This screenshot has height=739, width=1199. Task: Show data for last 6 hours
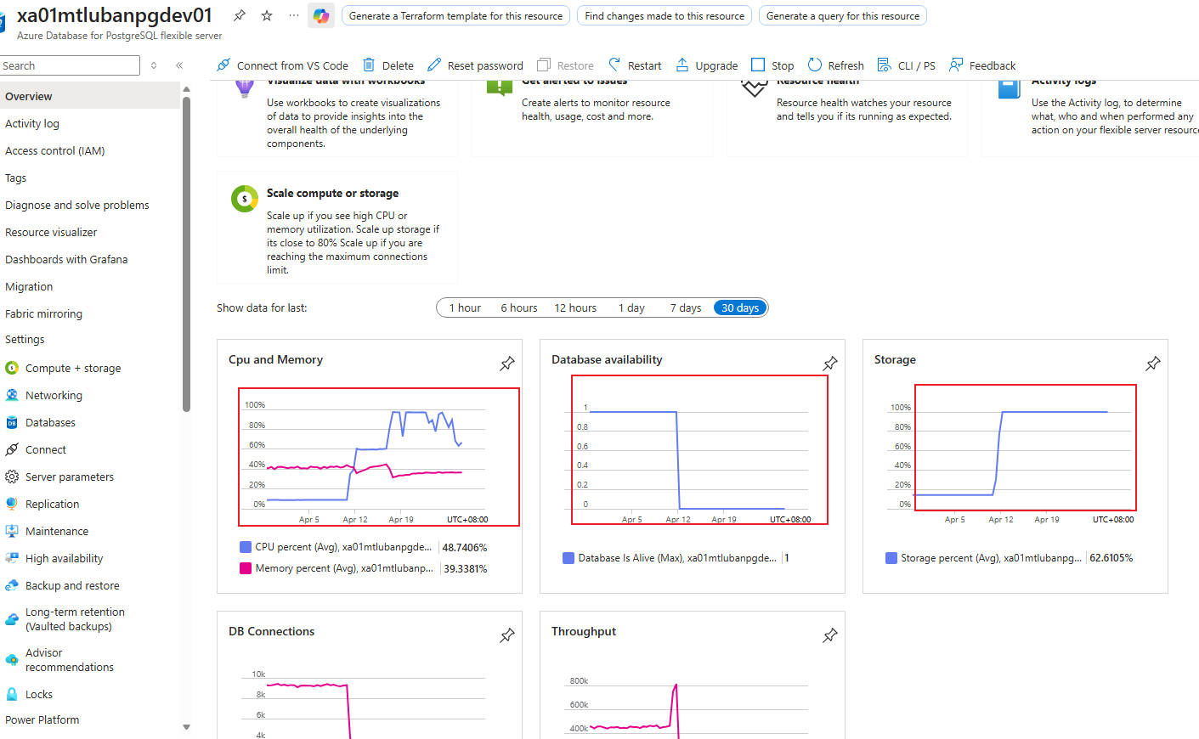coord(519,307)
